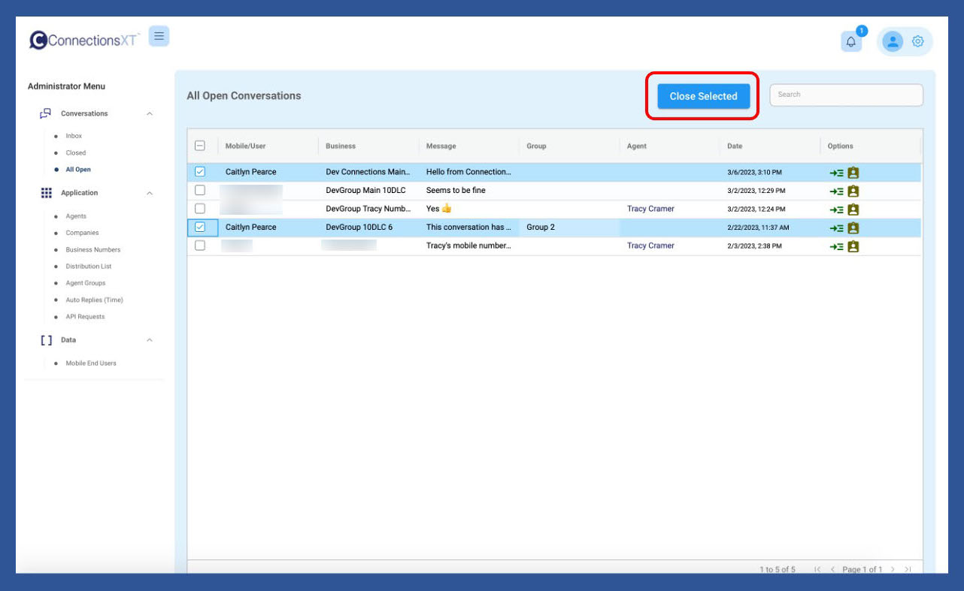The width and height of the screenshot is (964, 591).
Task: Toggle the select-all checkbox in the table header
Action: point(200,146)
